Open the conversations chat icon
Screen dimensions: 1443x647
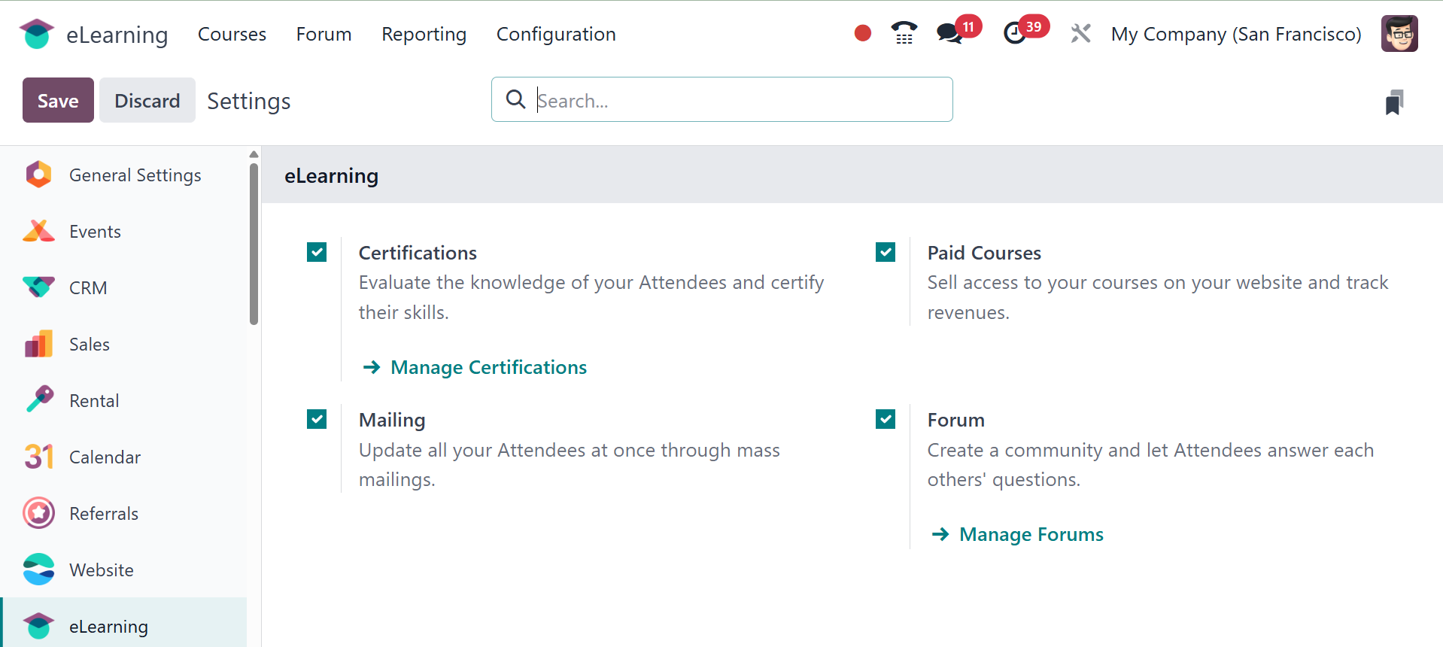pyautogui.click(x=949, y=33)
